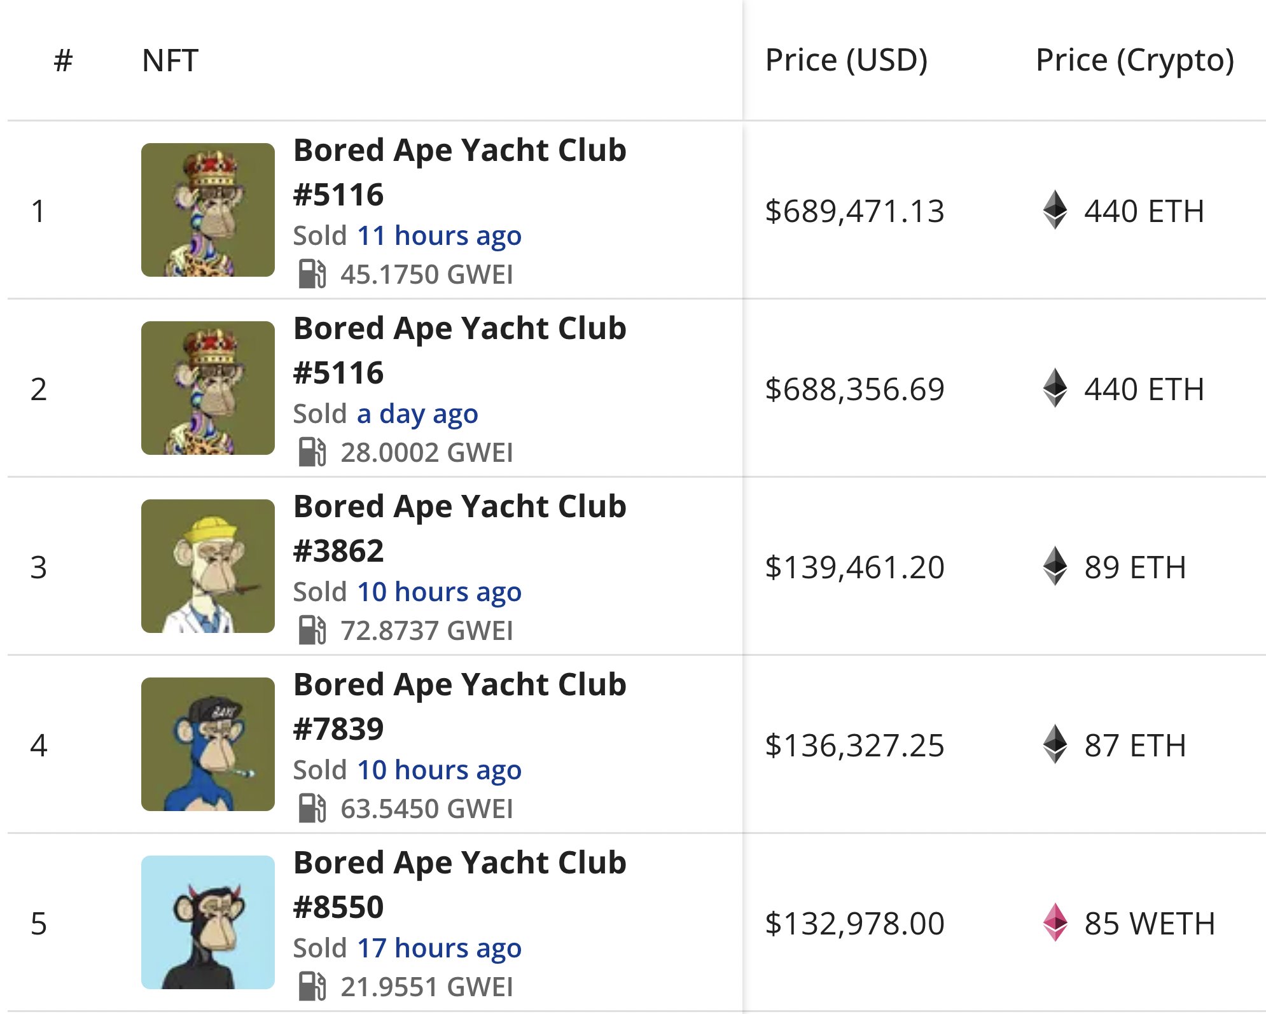
Task: Click the 'a day ago' sale link
Action: click(x=417, y=414)
